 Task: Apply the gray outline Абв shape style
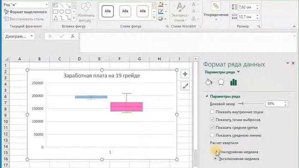coord(125,11)
